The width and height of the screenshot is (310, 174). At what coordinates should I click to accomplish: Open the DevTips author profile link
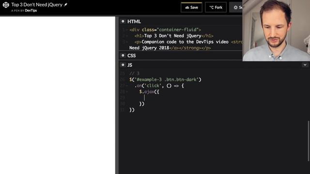coord(31,11)
